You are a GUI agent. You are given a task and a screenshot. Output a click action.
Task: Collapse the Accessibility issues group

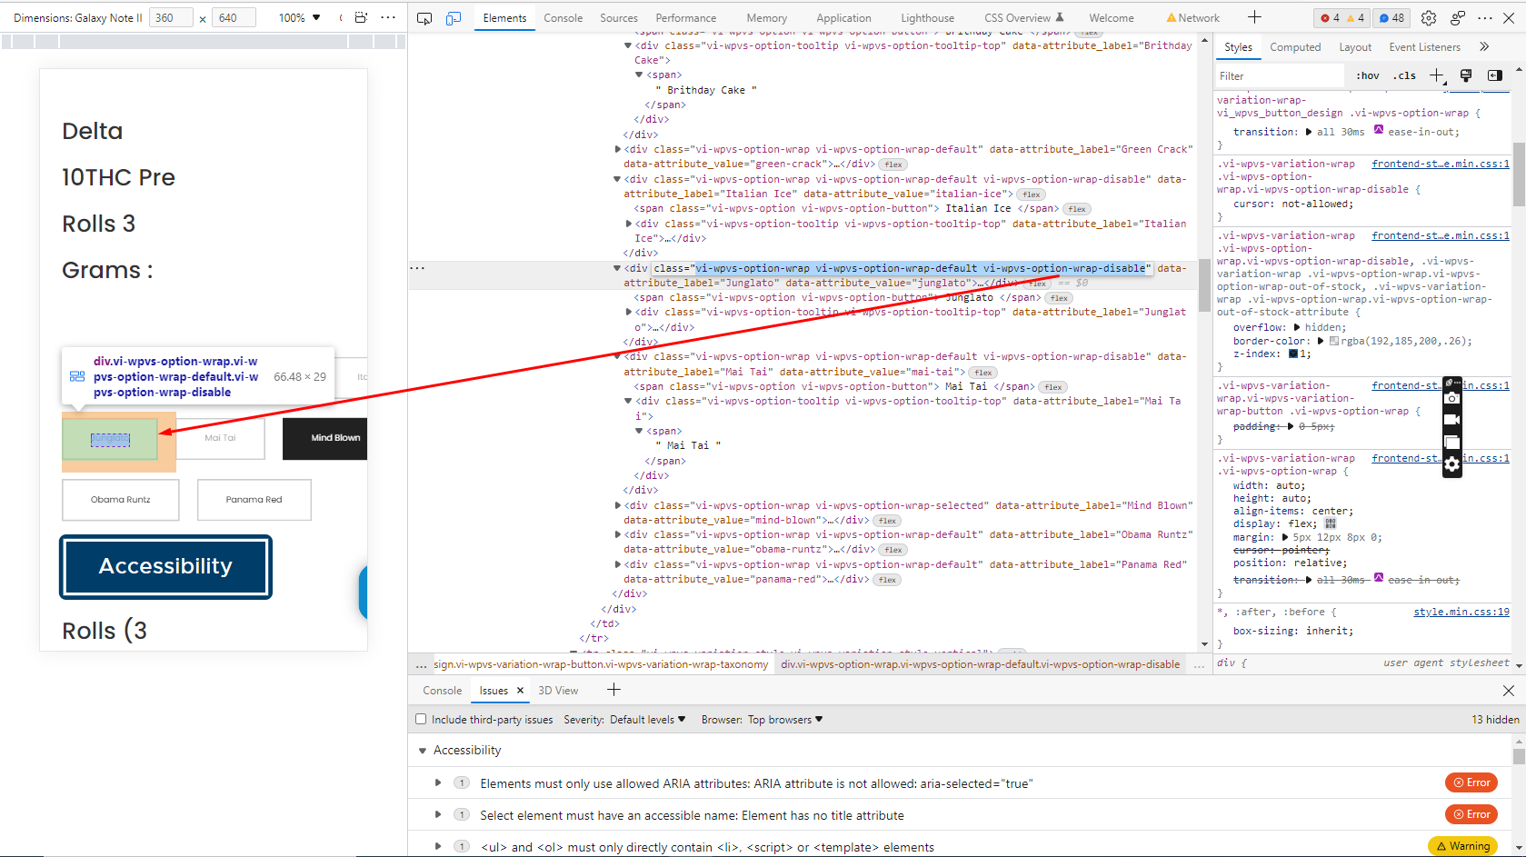click(x=423, y=751)
